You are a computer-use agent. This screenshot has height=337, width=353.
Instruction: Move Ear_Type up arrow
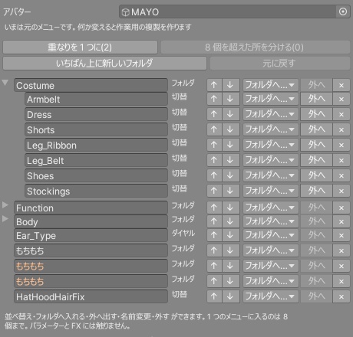point(214,235)
